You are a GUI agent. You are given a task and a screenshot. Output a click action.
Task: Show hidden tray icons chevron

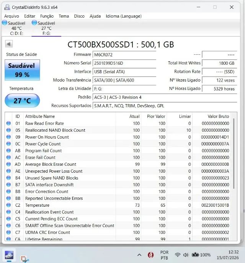[x=139, y=255]
